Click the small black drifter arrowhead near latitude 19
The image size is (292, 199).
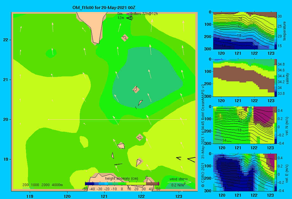click(179, 158)
